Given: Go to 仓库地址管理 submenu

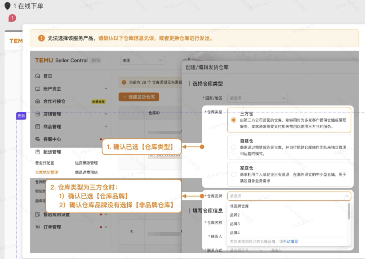Looking at the screenshot, I should [46, 172].
